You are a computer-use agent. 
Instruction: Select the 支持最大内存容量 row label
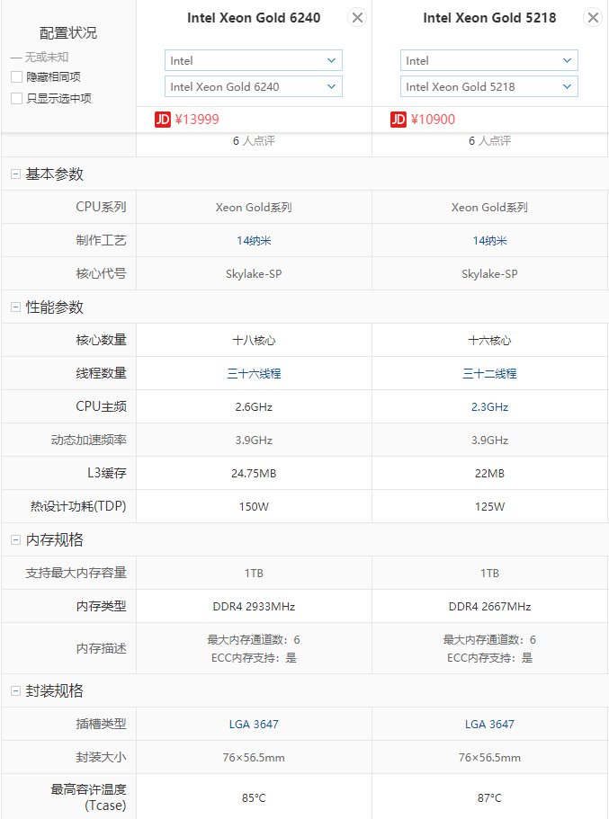[x=76, y=573]
